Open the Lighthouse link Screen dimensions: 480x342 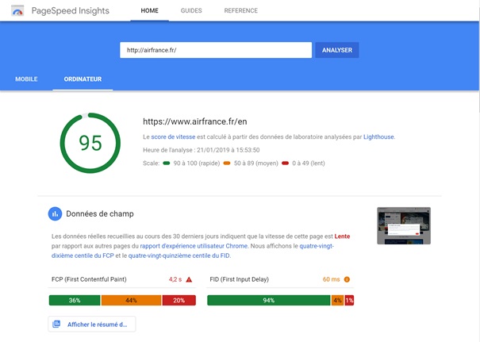(378, 137)
